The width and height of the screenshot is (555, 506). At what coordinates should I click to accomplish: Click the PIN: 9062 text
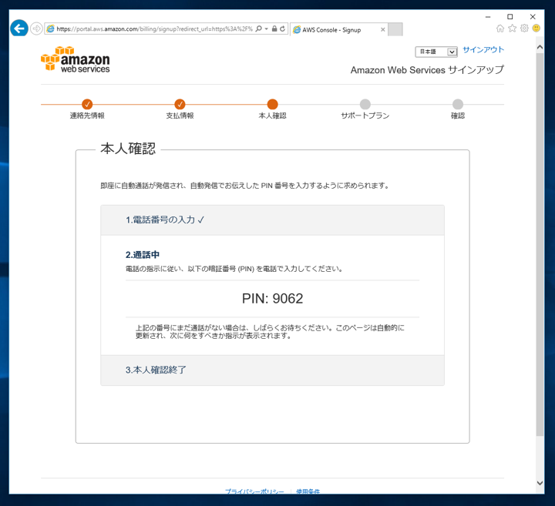coord(272,298)
